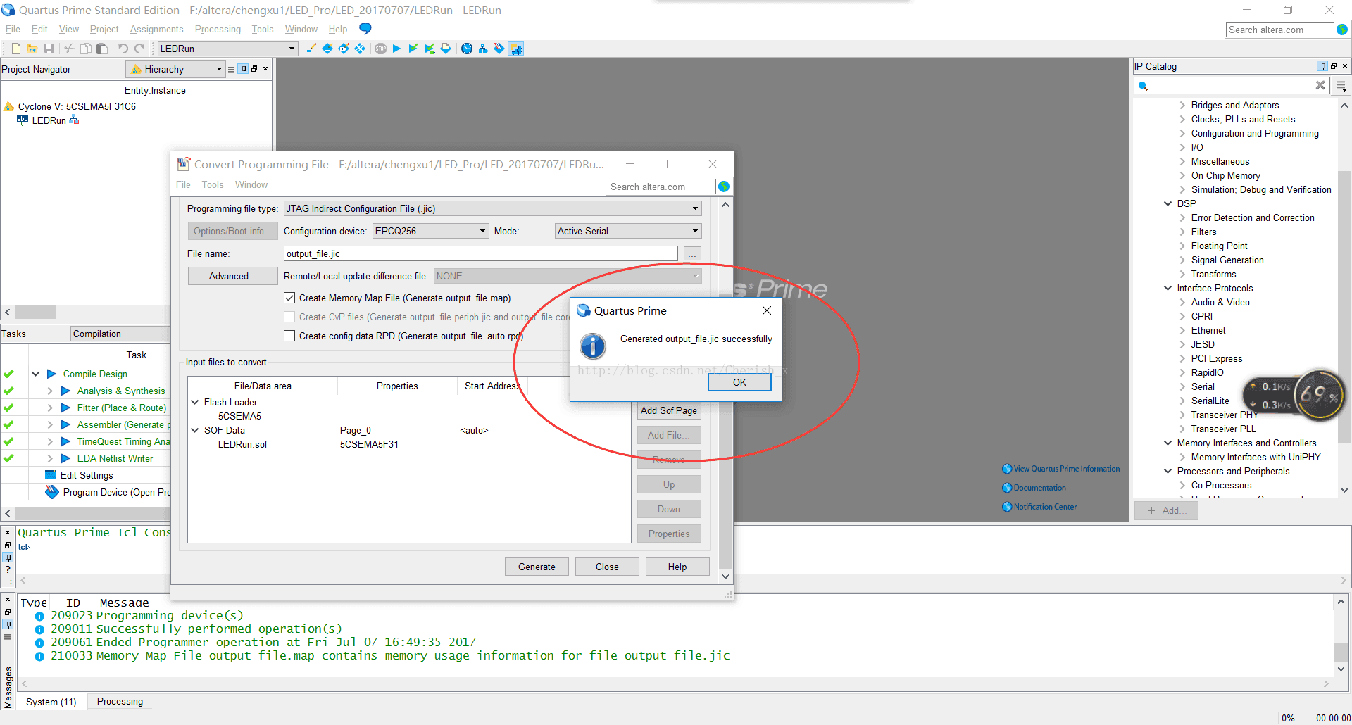
Task: Save with the floppy disk icon
Action: point(49,49)
